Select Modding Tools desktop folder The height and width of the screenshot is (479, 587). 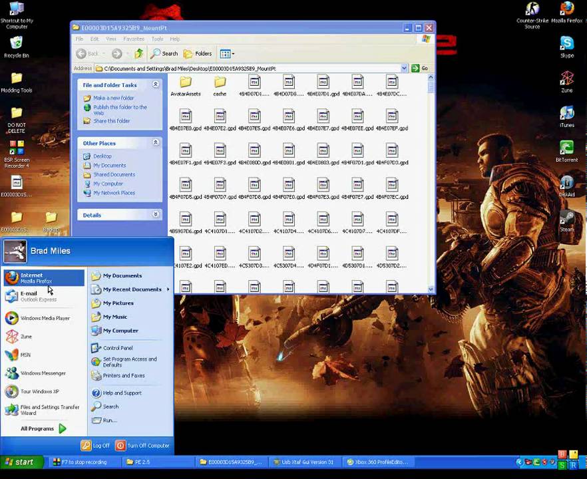pos(16,82)
